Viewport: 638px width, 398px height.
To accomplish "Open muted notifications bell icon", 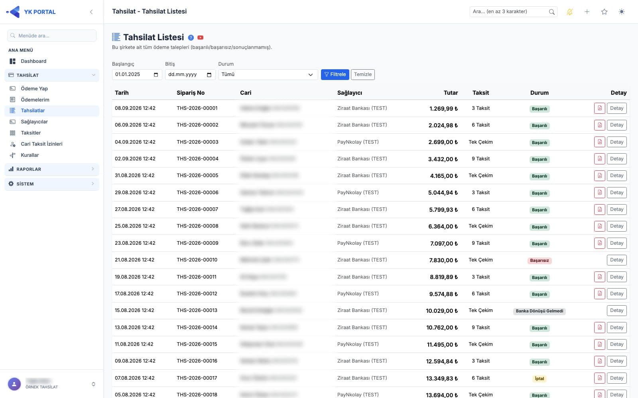I will [570, 12].
